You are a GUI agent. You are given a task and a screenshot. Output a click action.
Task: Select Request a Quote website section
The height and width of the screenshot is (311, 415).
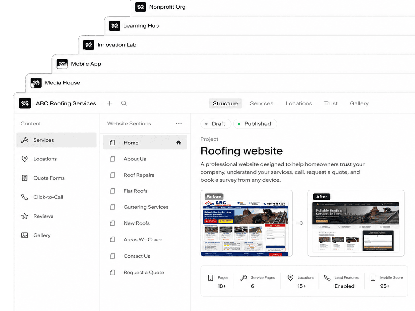pos(145,272)
